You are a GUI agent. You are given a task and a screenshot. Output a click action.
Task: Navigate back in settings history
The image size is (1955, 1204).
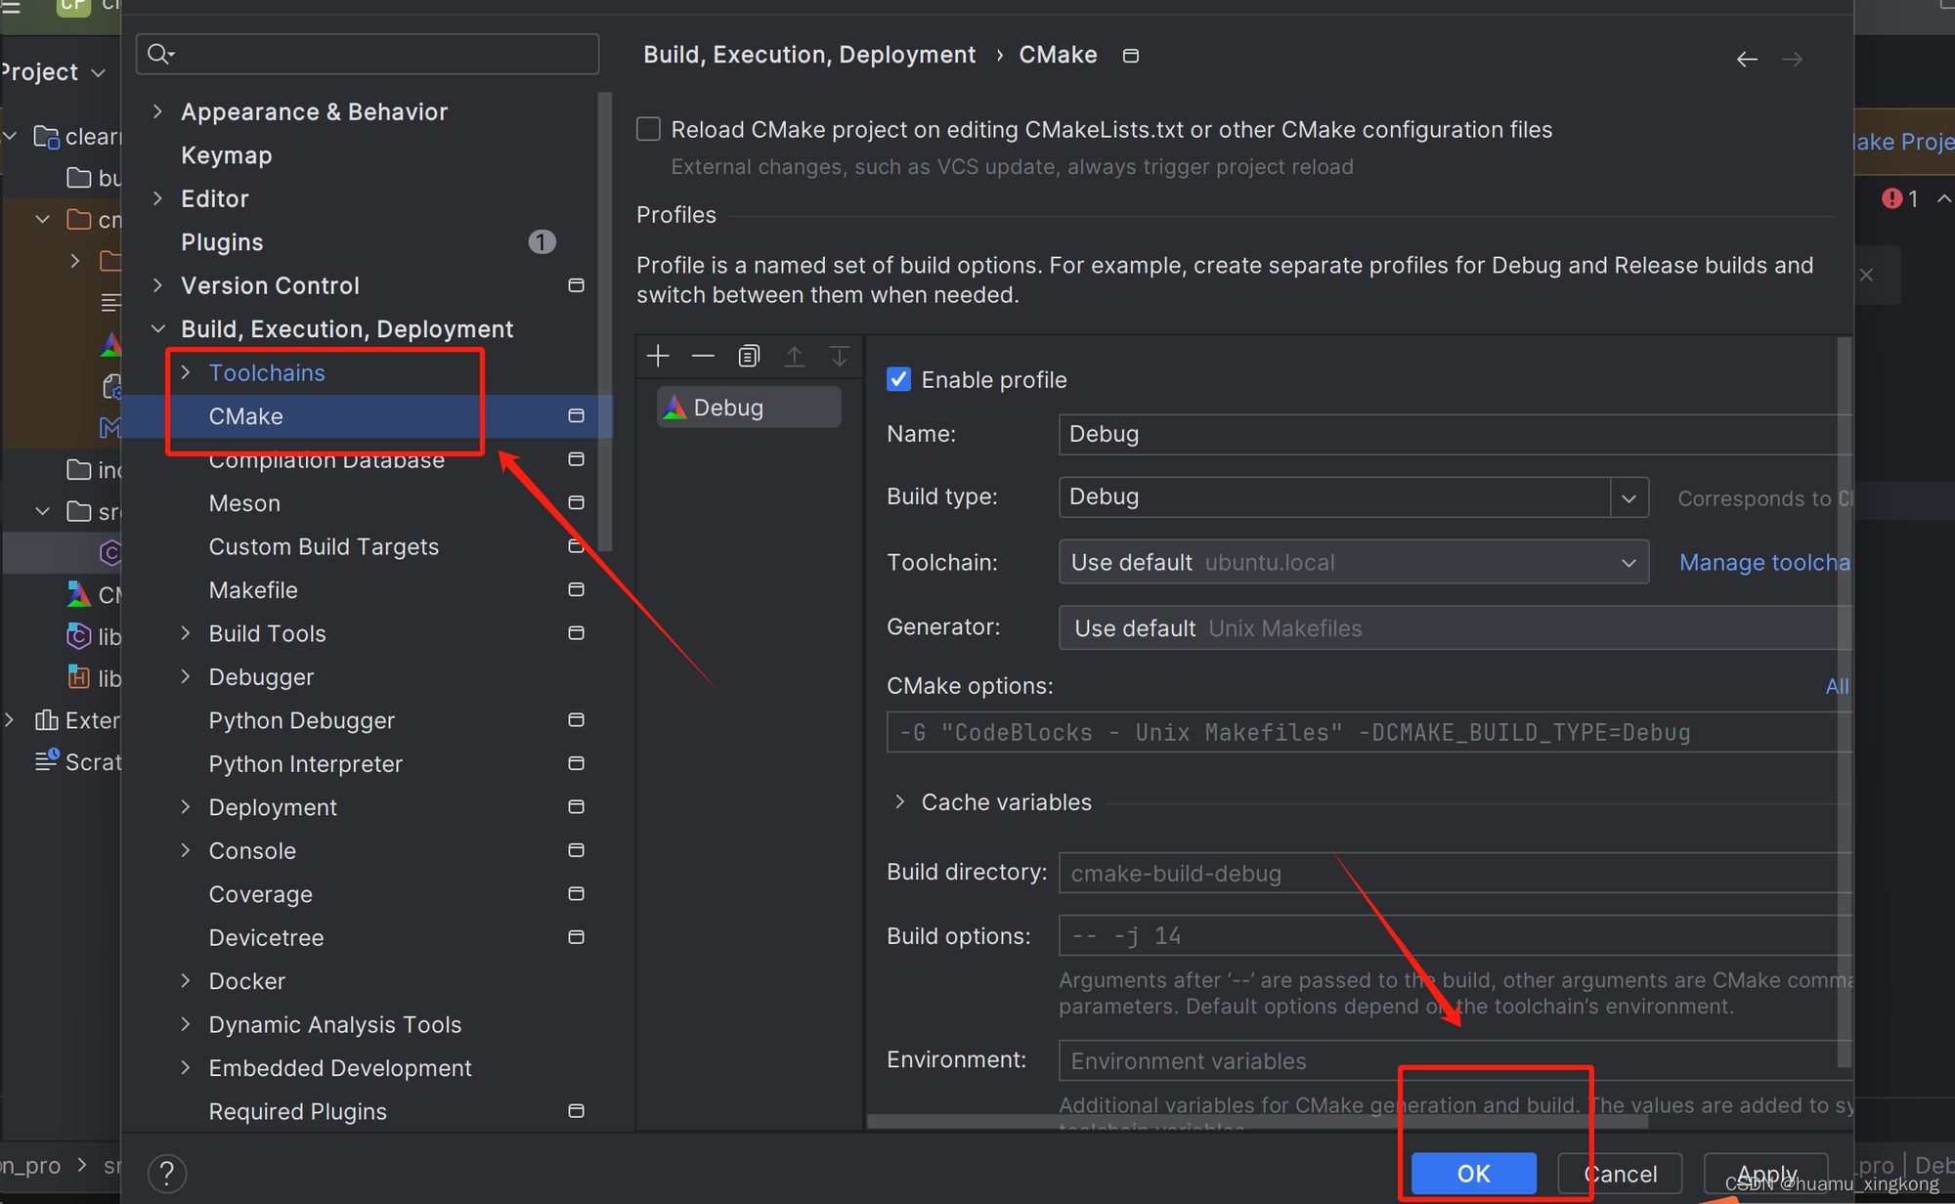pyautogui.click(x=1747, y=60)
